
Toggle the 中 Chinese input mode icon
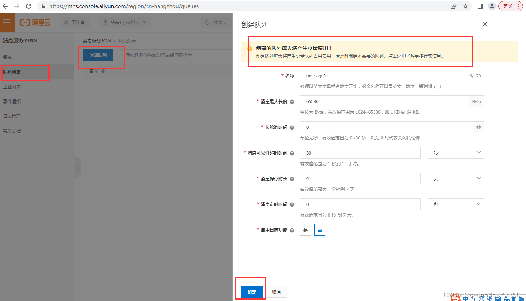click(x=465, y=298)
